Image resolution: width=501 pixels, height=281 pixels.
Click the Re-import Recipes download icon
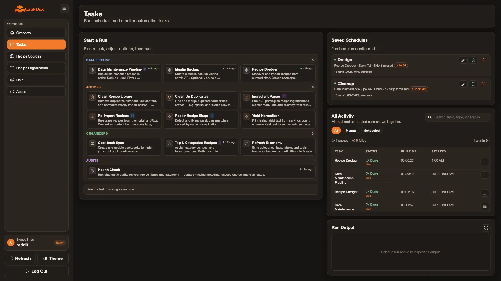[x=92, y=117]
